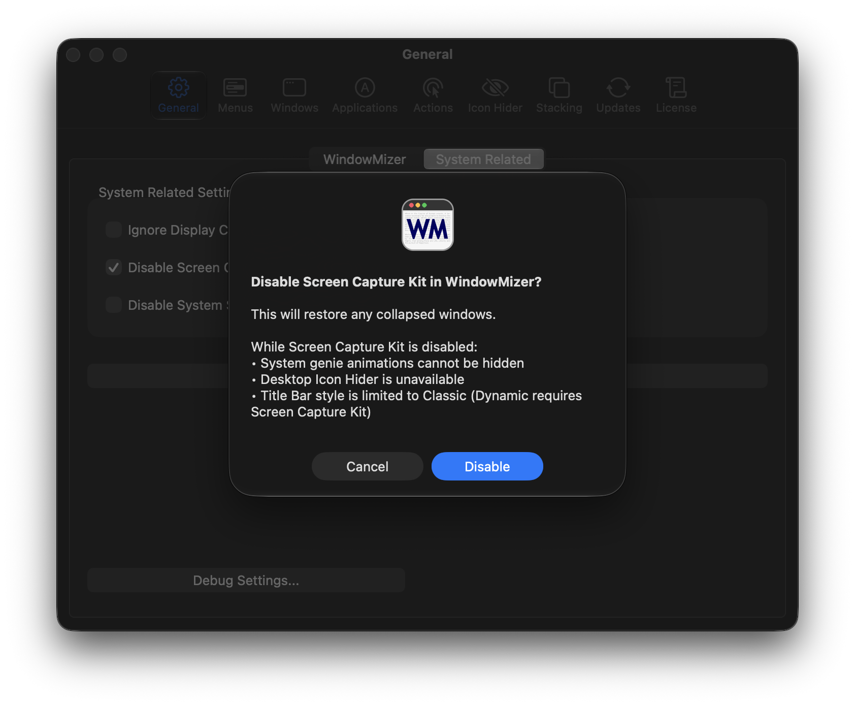Click the text 'This will restore any collapsed windows.'
Screen dimensions: 855x706
coord(373,314)
